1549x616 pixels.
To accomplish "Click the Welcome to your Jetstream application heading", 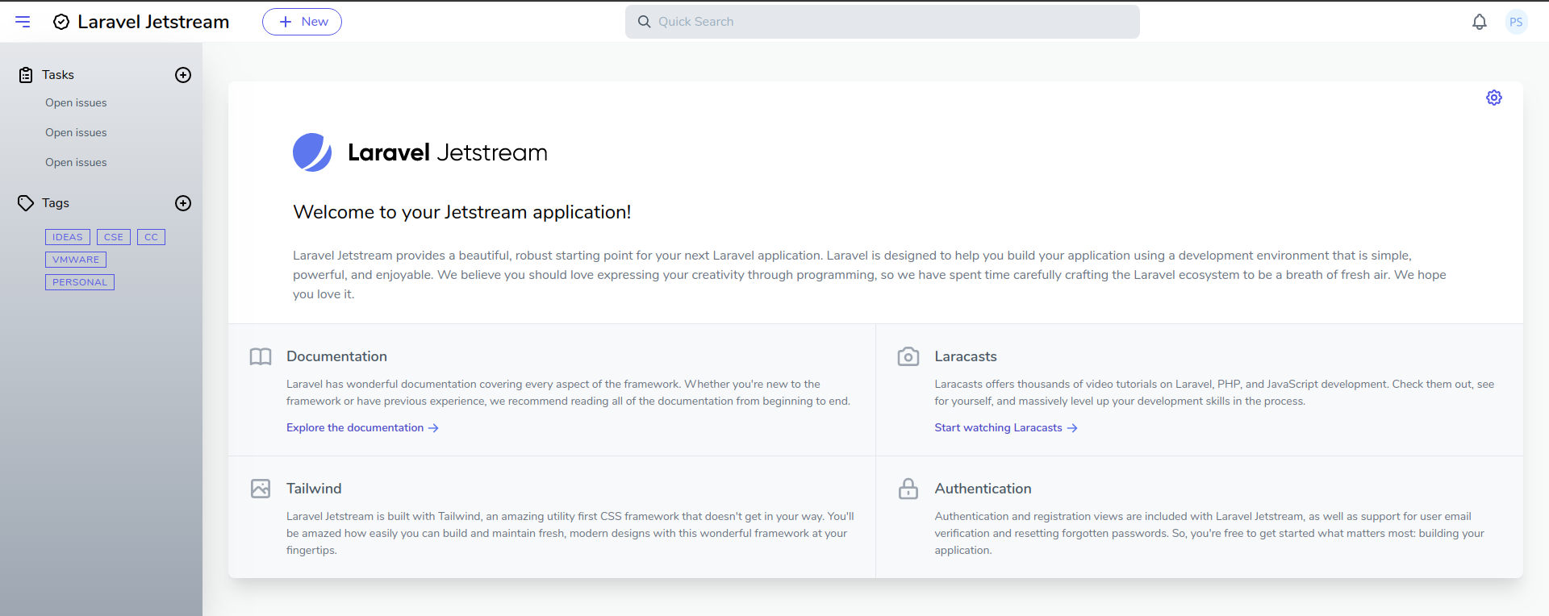I will [x=462, y=212].
